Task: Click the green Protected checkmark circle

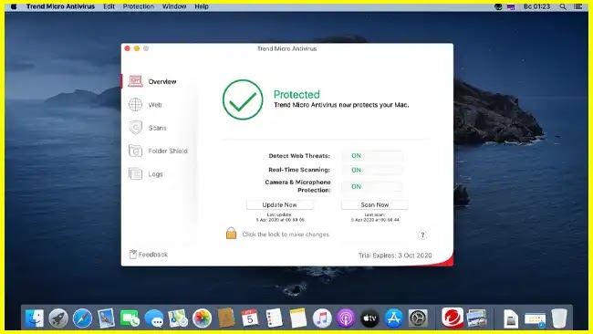Action: coord(243,99)
